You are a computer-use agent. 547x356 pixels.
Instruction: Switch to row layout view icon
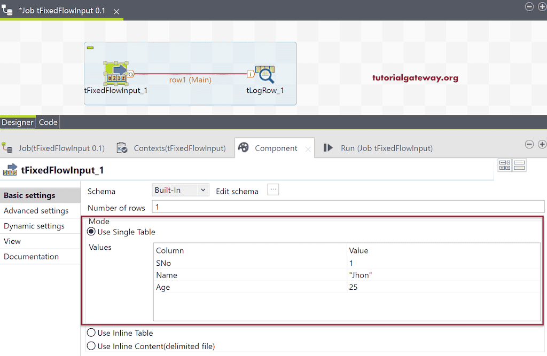point(519,165)
